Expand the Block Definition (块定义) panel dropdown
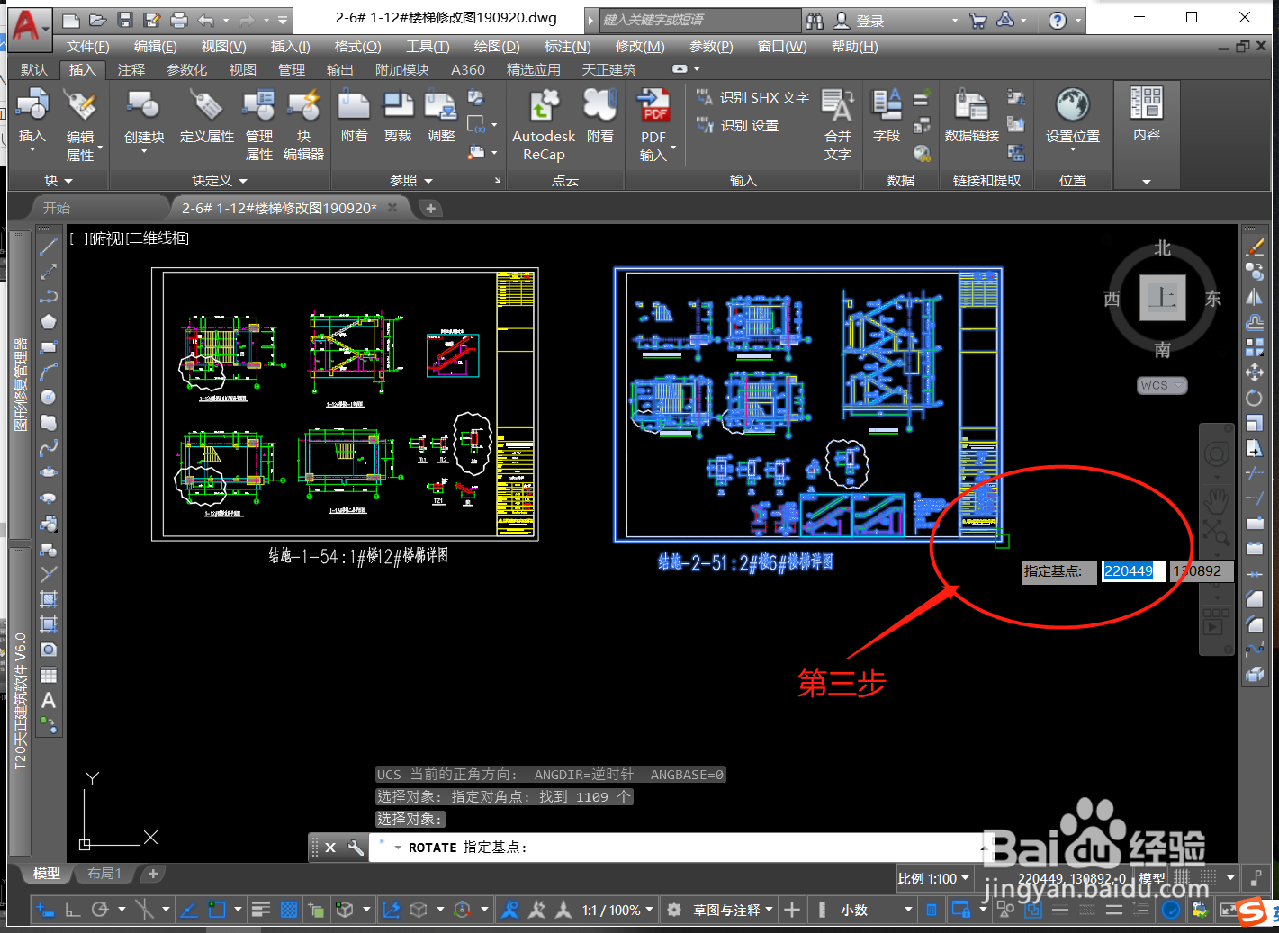 point(219,181)
